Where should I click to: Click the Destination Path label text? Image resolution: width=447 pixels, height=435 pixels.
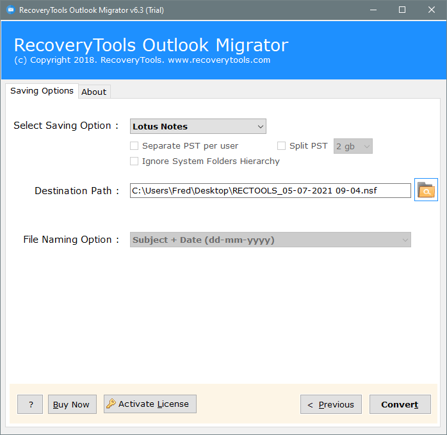[76, 191]
